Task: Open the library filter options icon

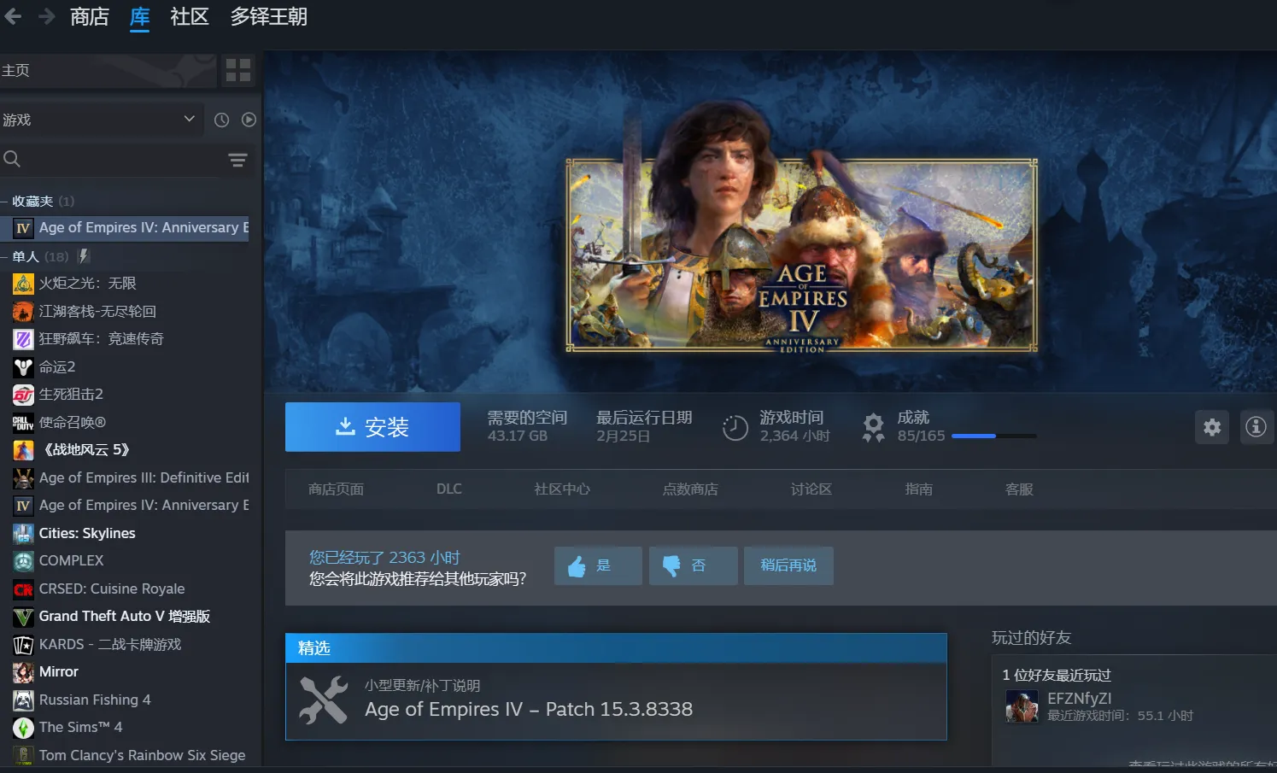Action: pyautogui.click(x=237, y=160)
